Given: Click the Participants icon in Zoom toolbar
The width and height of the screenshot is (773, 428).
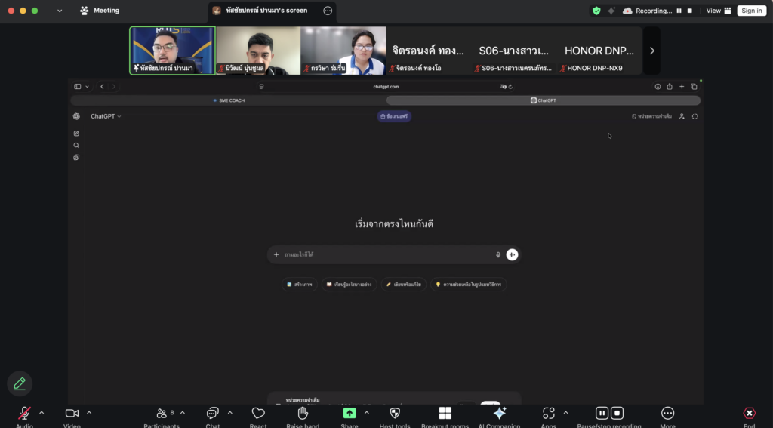Looking at the screenshot, I should (x=162, y=413).
